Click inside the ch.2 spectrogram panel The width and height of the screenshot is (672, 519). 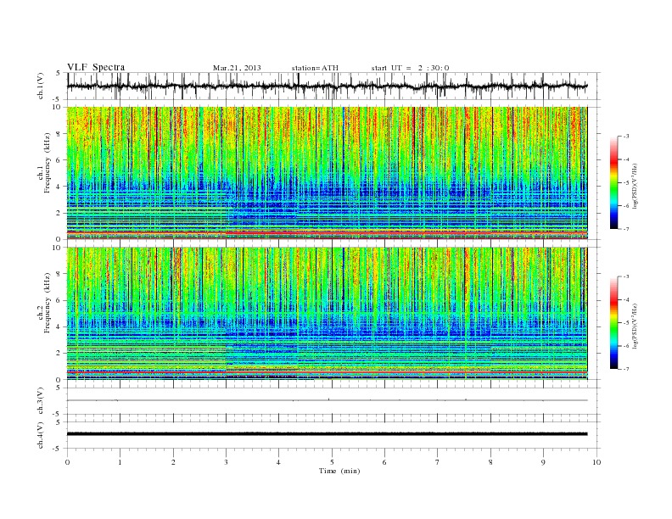pyautogui.click(x=327, y=313)
